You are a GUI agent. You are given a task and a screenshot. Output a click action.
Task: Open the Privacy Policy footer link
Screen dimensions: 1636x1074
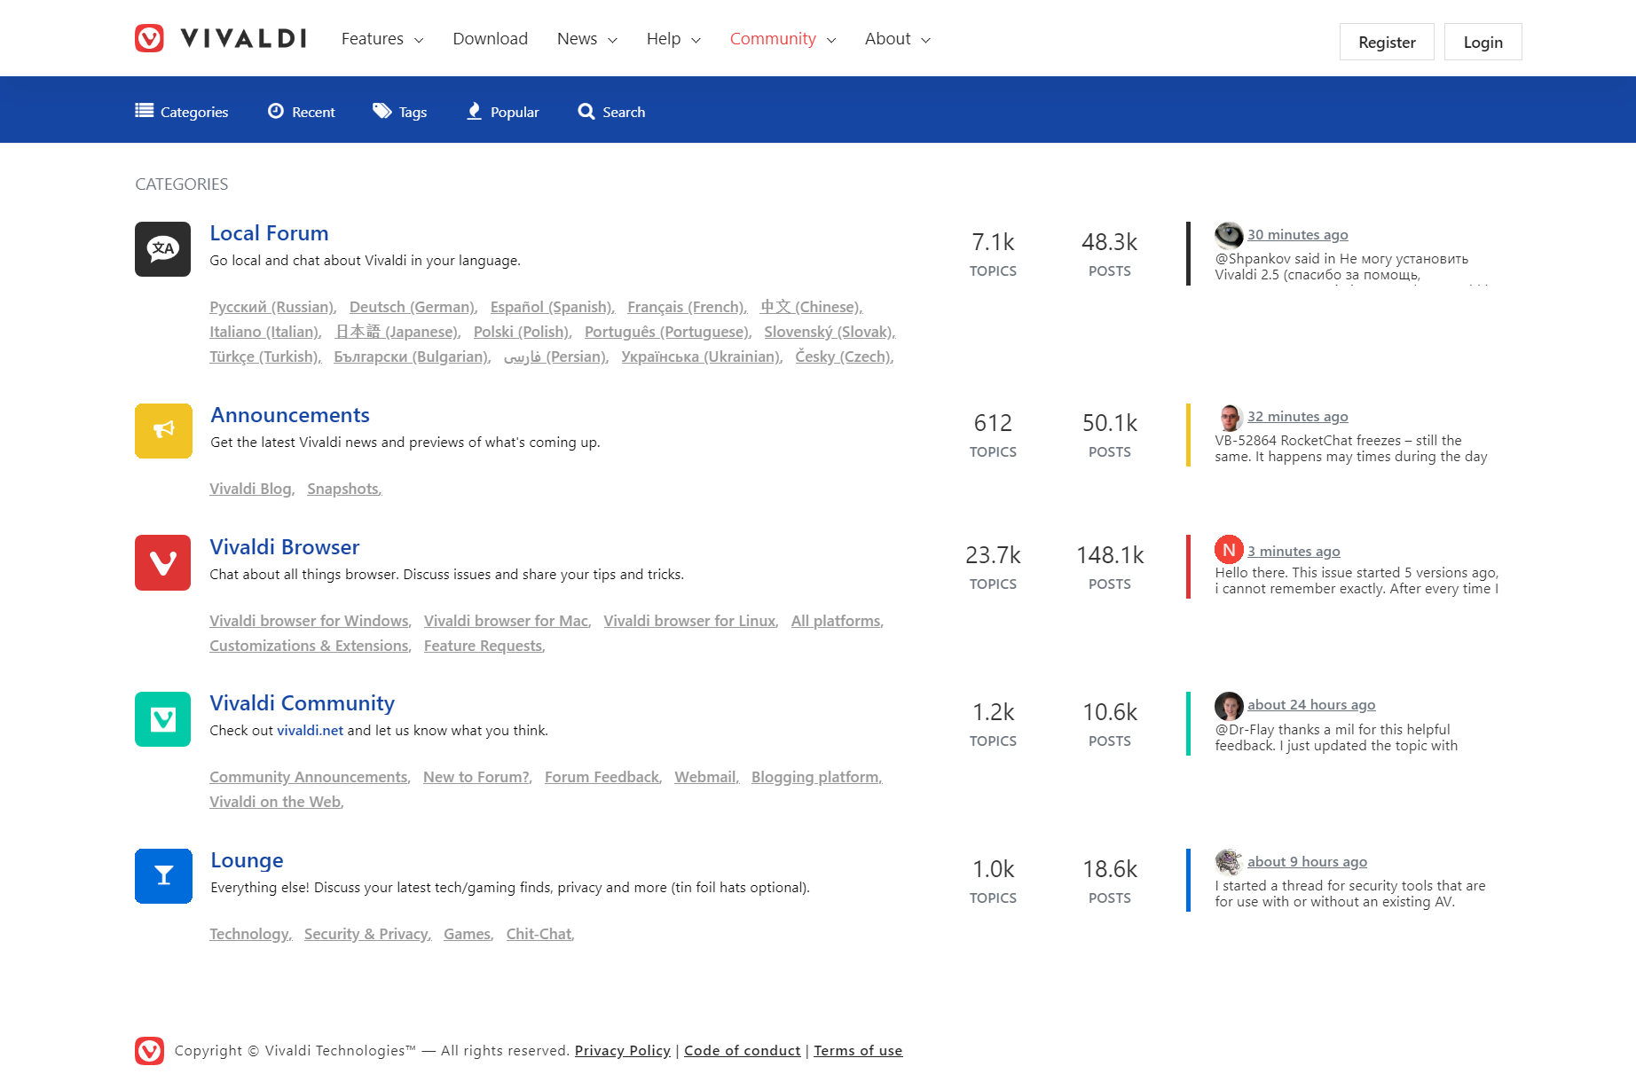(623, 1051)
